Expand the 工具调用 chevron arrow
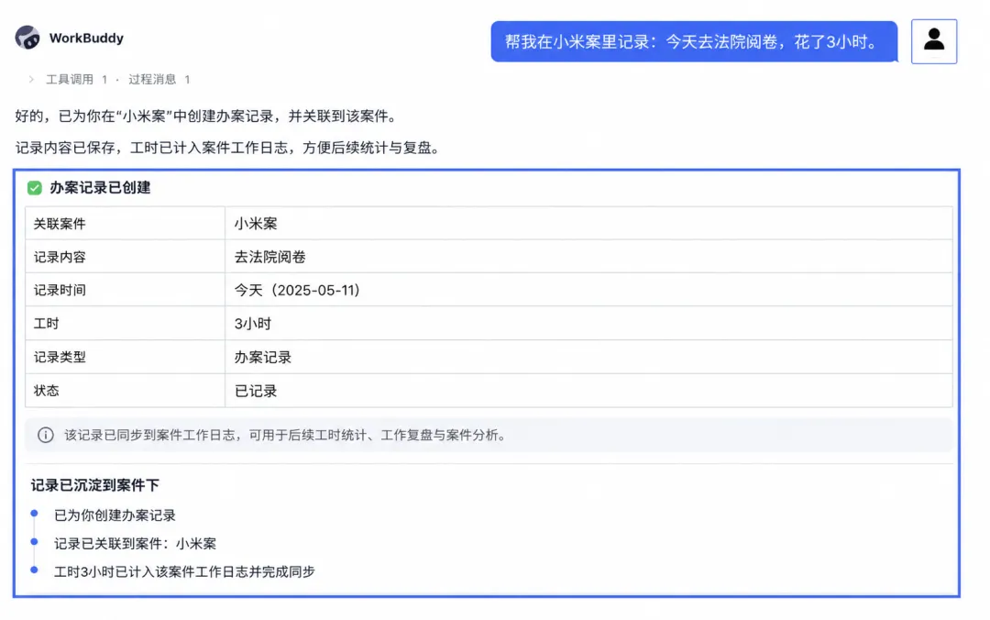This screenshot has width=990, height=620. (31, 79)
